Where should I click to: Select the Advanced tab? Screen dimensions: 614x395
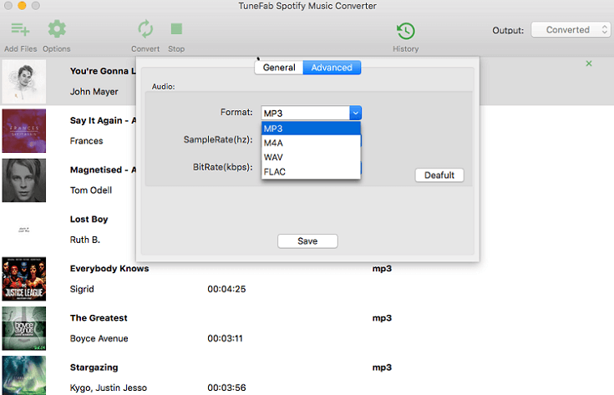[x=332, y=68]
